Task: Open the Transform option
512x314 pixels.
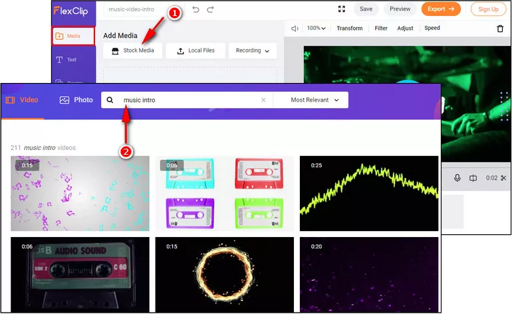Action: click(x=349, y=29)
